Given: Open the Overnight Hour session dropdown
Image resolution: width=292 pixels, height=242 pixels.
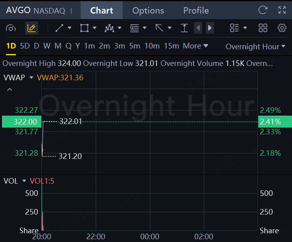Looking at the screenshot, I should pos(255,46).
